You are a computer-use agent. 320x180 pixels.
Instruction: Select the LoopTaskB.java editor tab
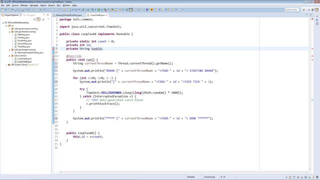click(97, 15)
